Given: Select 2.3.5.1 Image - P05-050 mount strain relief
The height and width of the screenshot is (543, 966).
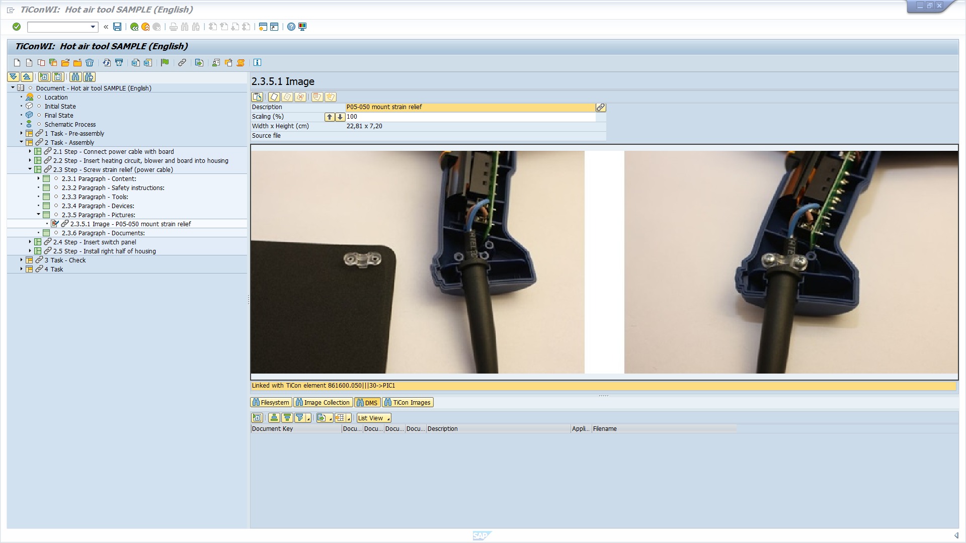Looking at the screenshot, I should click(130, 224).
